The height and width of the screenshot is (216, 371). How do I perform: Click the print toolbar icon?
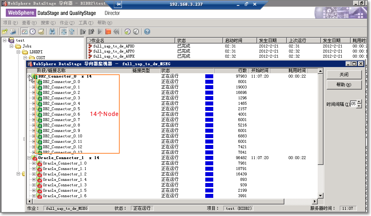tap(13, 32)
